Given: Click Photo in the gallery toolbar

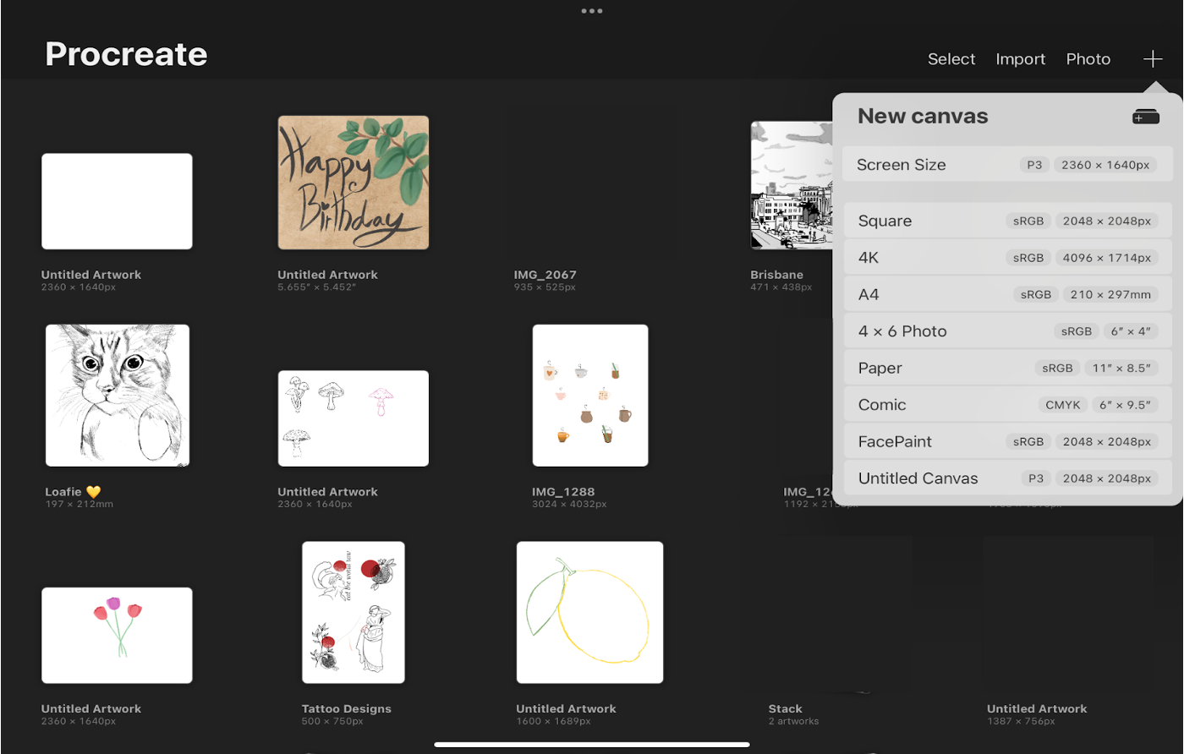Looking at the screenshot, I should pos(1088,59).
